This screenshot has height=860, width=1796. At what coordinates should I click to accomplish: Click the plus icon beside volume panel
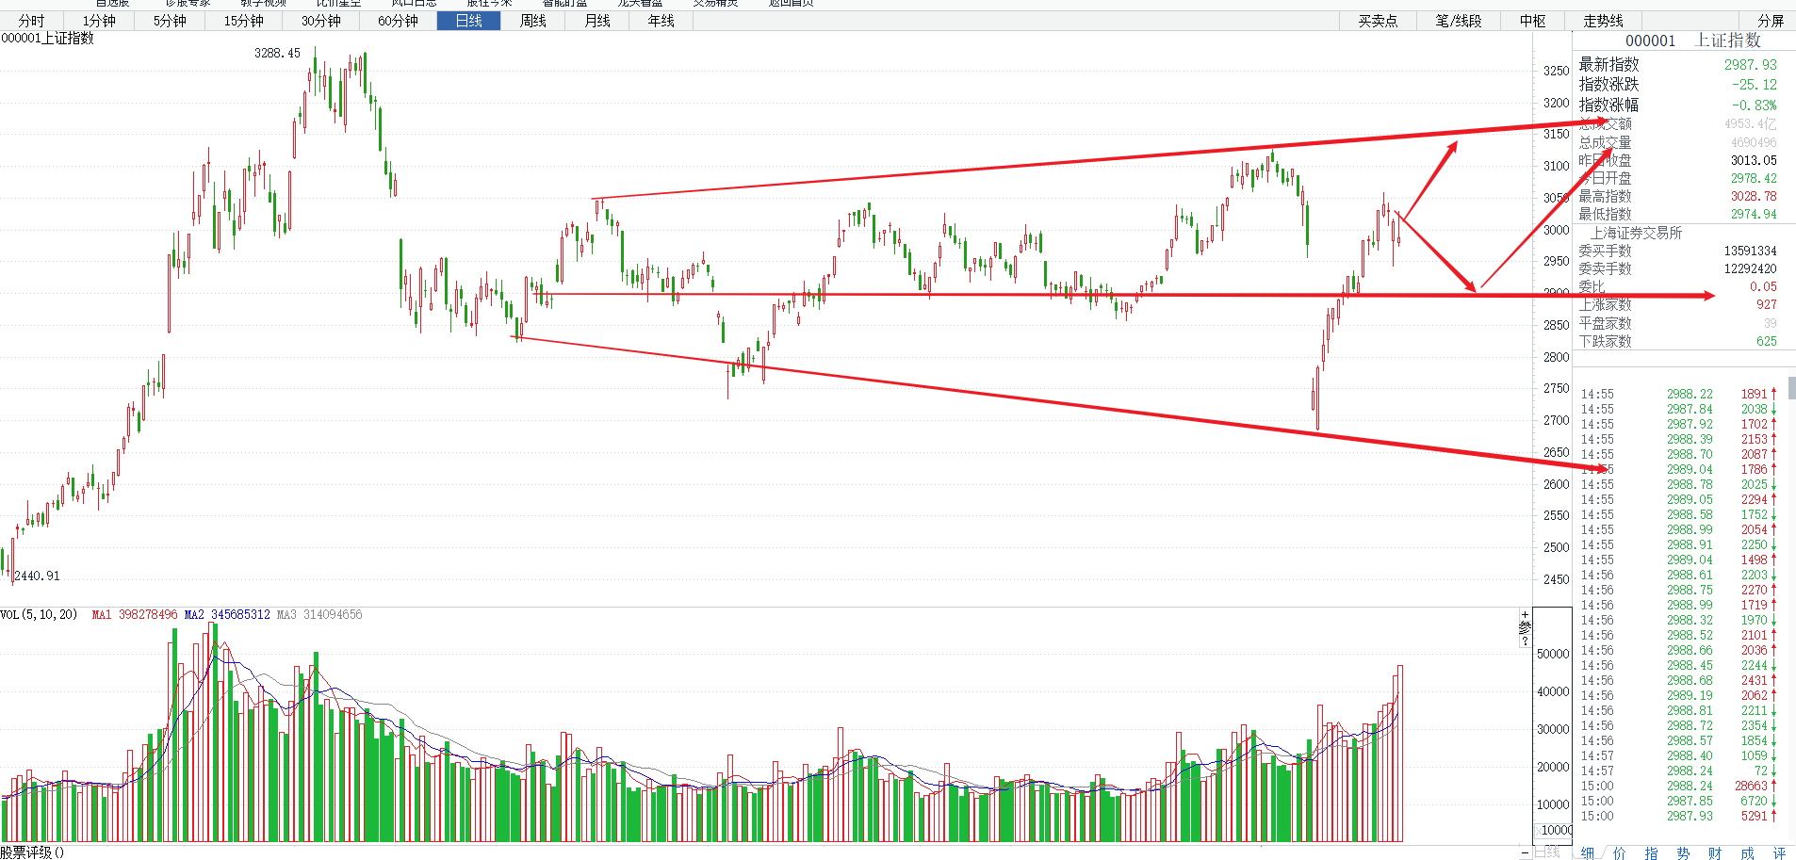[x=1525, y=614]
